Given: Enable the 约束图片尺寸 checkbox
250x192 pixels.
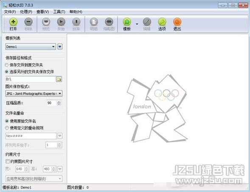Looking at the screenshot, I should (7, 161).
